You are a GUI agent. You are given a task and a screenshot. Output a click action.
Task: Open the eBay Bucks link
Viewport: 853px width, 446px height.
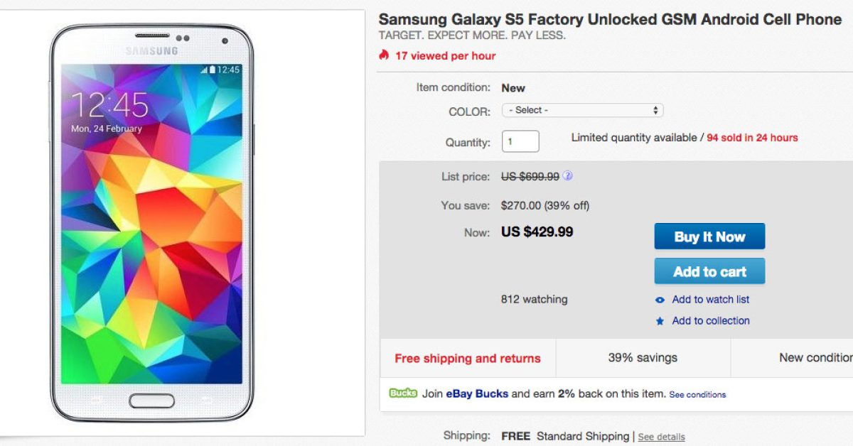pos(477,393)
